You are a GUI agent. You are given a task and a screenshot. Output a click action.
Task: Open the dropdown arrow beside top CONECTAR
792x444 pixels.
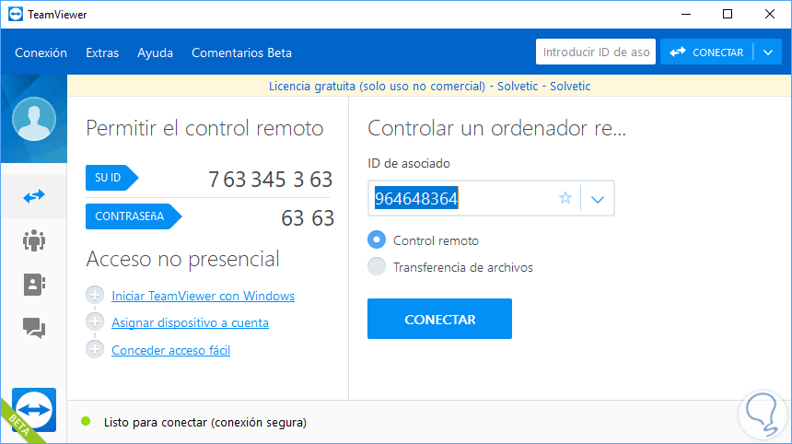[768, 53]
